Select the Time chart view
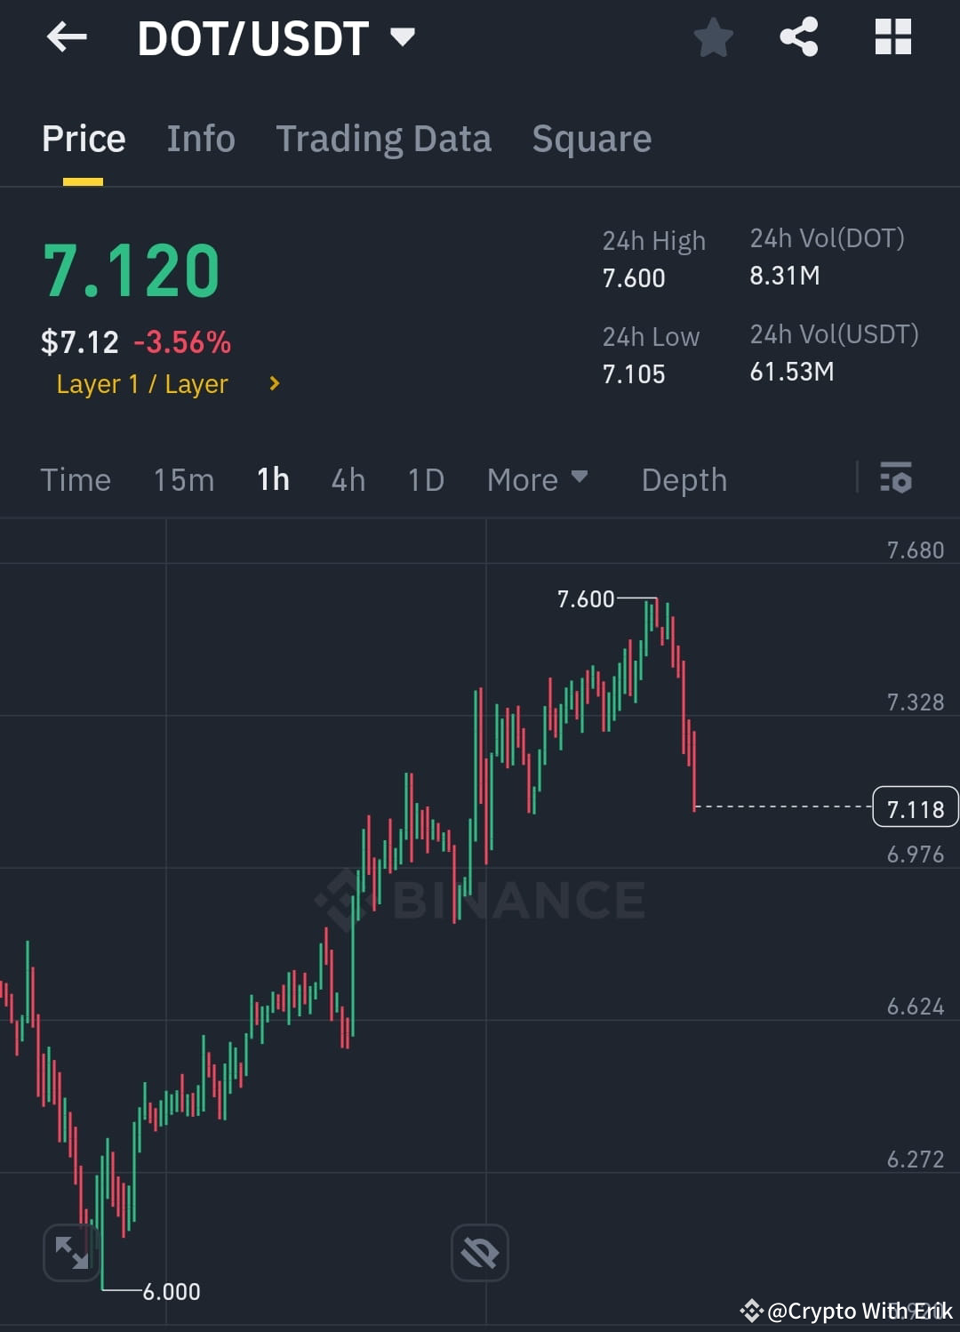This screenshot has width=960, height=1332. (x=76, y=479)
